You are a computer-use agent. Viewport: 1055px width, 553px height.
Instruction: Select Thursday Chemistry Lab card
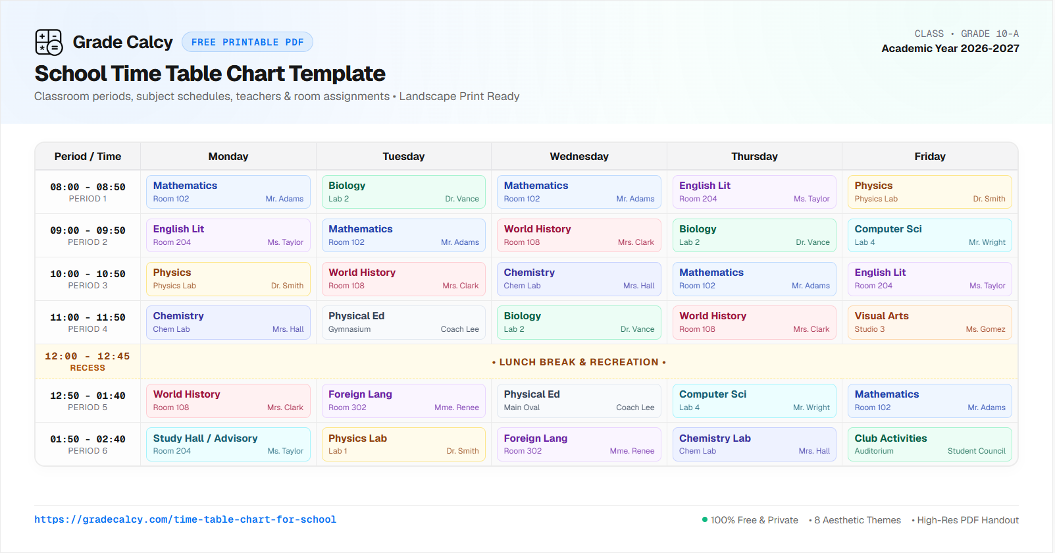click(754, 444)
